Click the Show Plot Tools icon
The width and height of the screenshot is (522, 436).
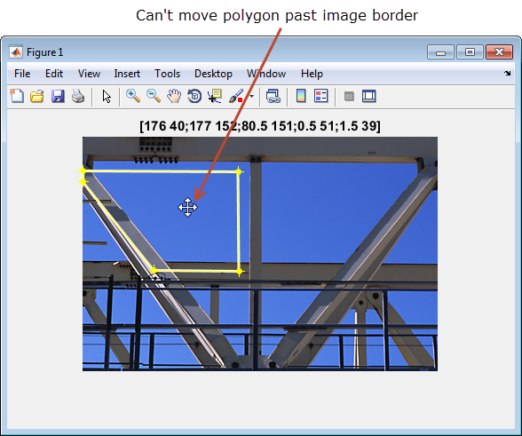click(369, 96)
